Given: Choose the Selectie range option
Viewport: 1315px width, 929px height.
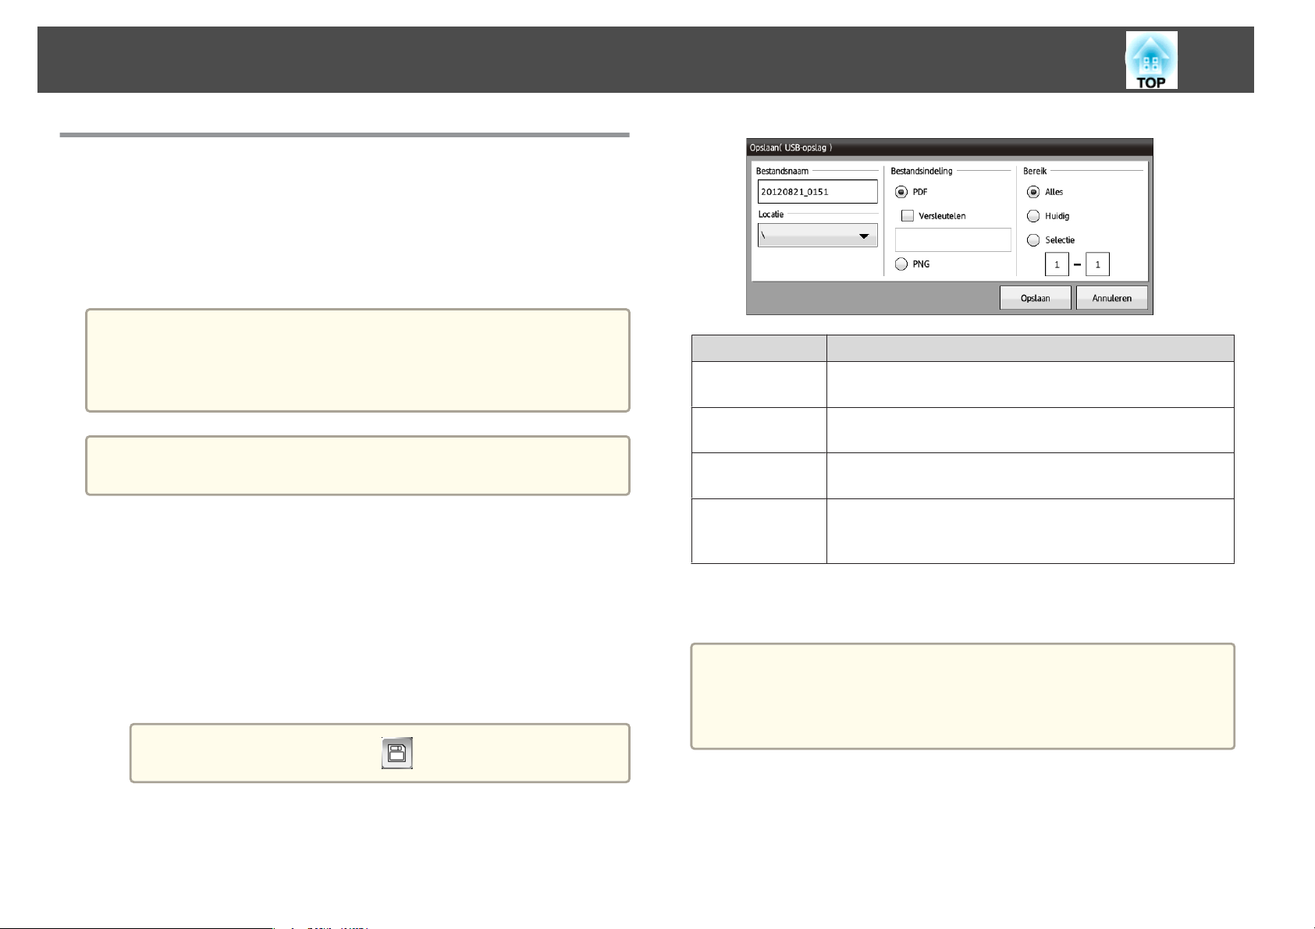Looking at the screenshot, I should point(1033,240).
